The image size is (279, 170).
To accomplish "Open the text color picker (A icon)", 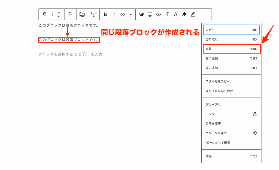I will 175,14.
